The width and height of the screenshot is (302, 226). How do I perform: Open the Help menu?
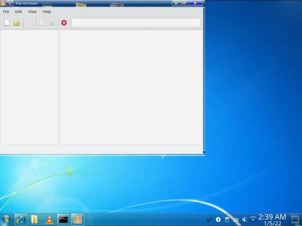tap(47, 11)
